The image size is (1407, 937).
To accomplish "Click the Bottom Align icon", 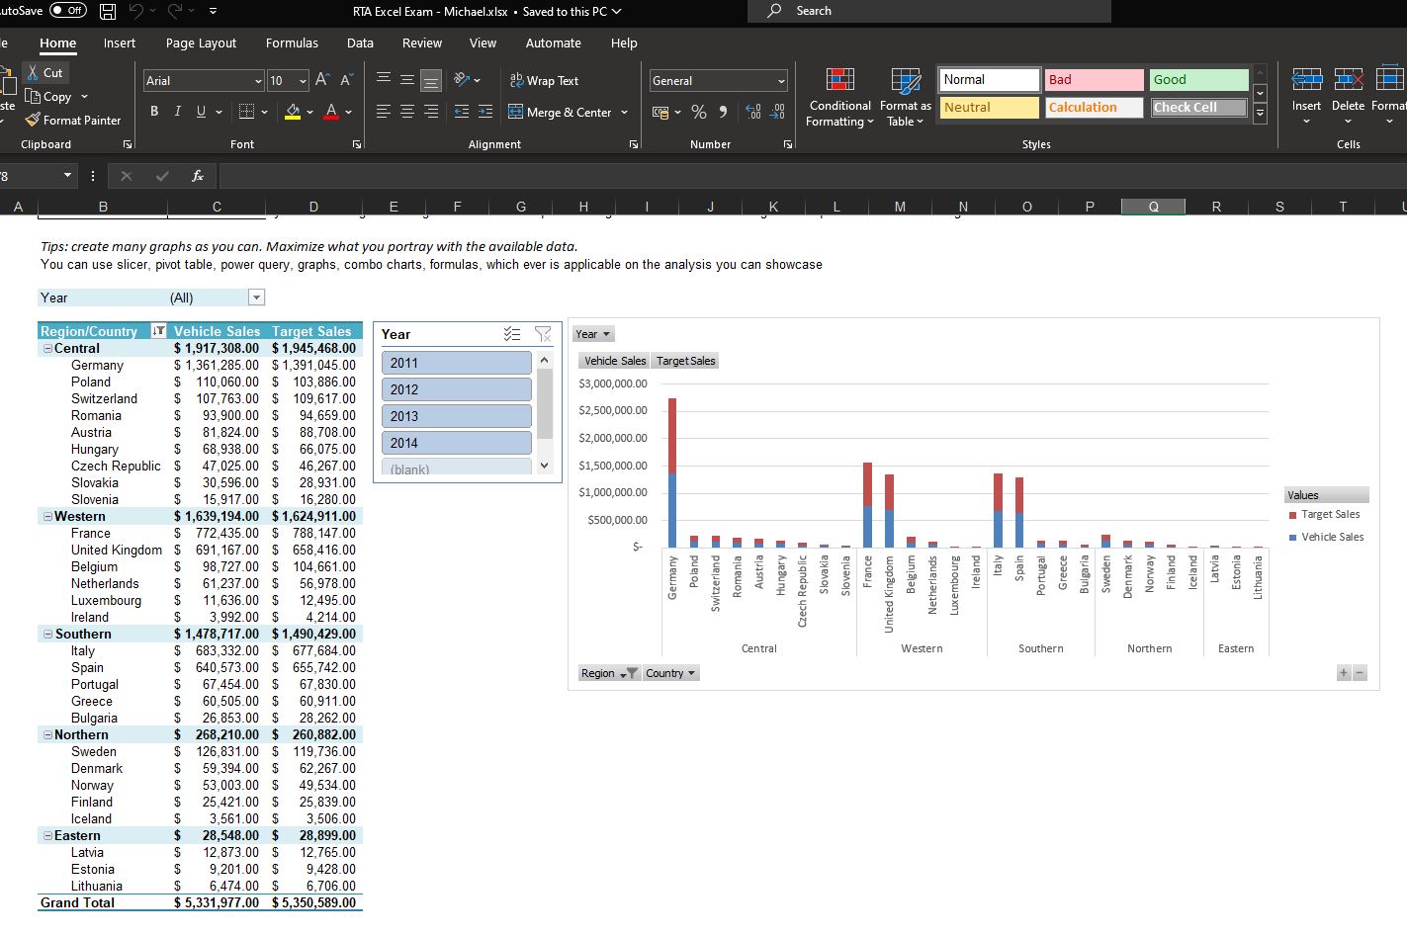I will click(430, 80).
